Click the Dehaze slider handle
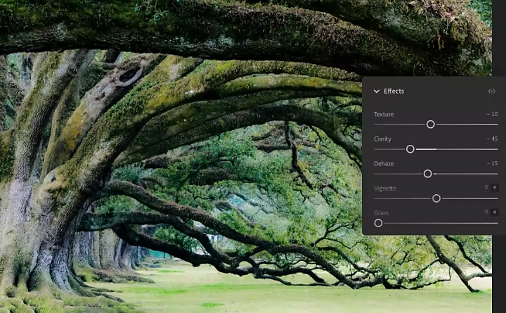The image size is (506, 313). tap(427, 174)
